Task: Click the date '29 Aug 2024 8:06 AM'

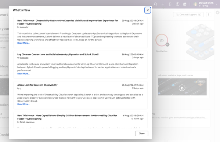Action: click(133, 21)
